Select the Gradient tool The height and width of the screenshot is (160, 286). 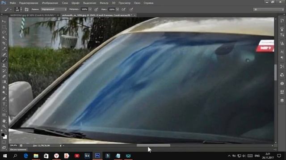[x=4, y=82]
